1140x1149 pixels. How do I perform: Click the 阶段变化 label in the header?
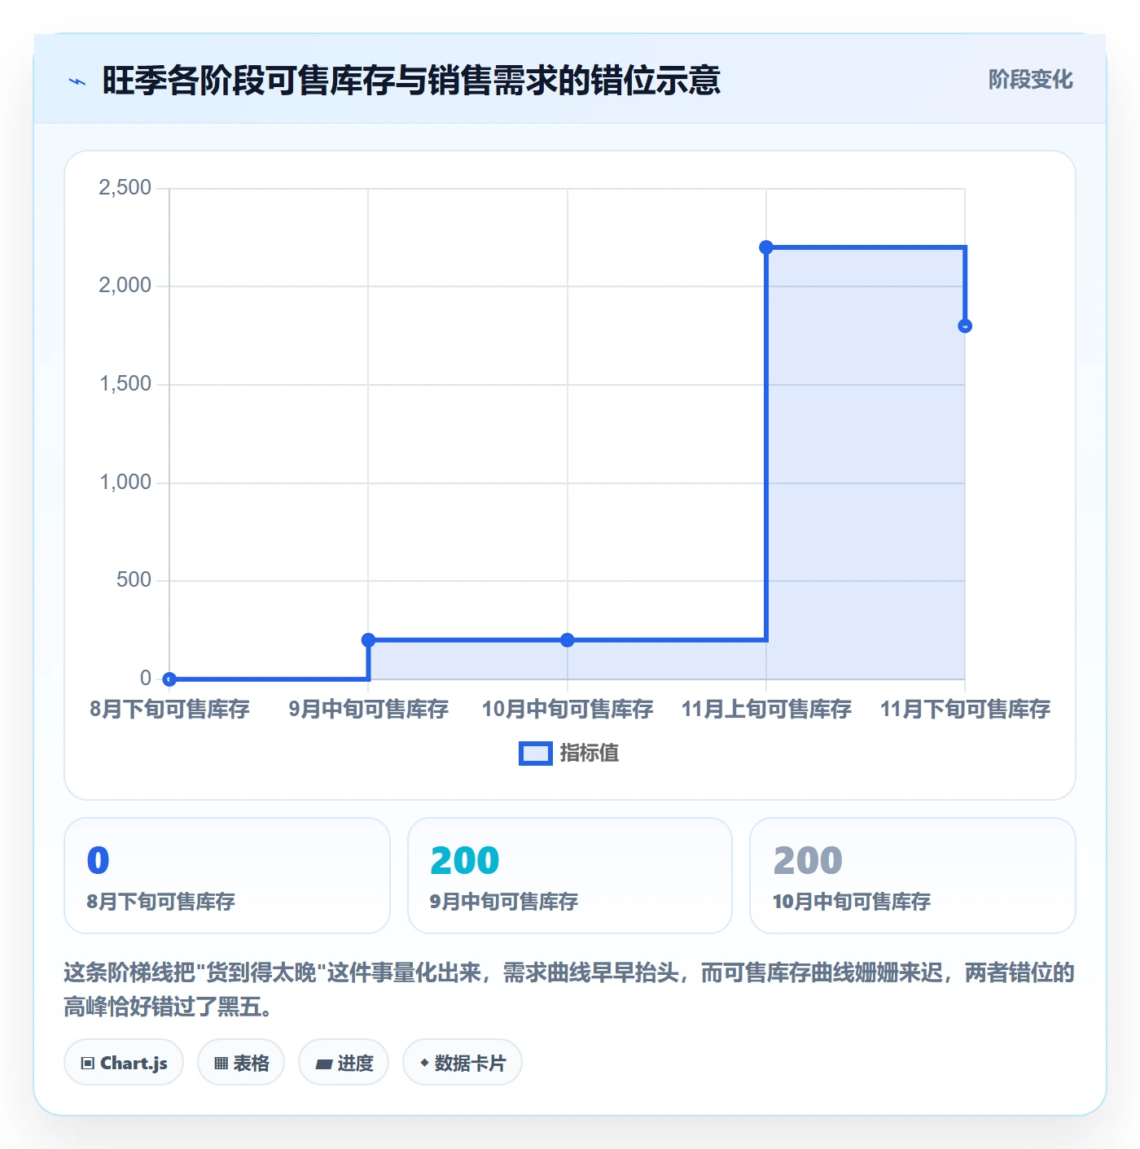(1030, 80)
